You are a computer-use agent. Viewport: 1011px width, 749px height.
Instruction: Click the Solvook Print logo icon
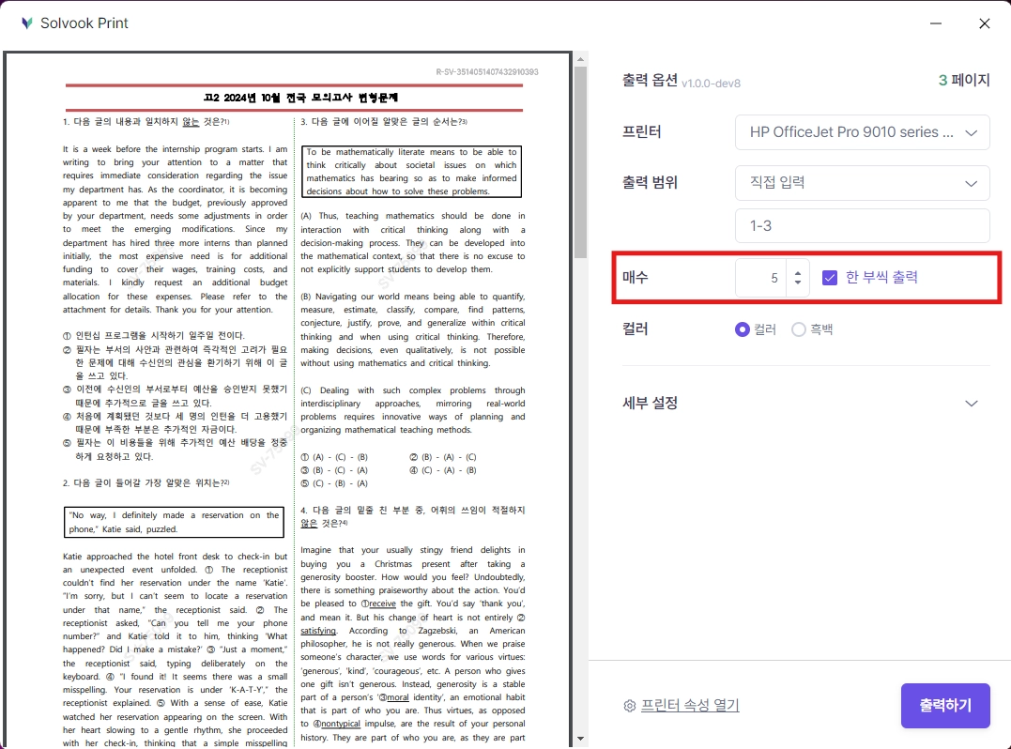pos(26,23)
